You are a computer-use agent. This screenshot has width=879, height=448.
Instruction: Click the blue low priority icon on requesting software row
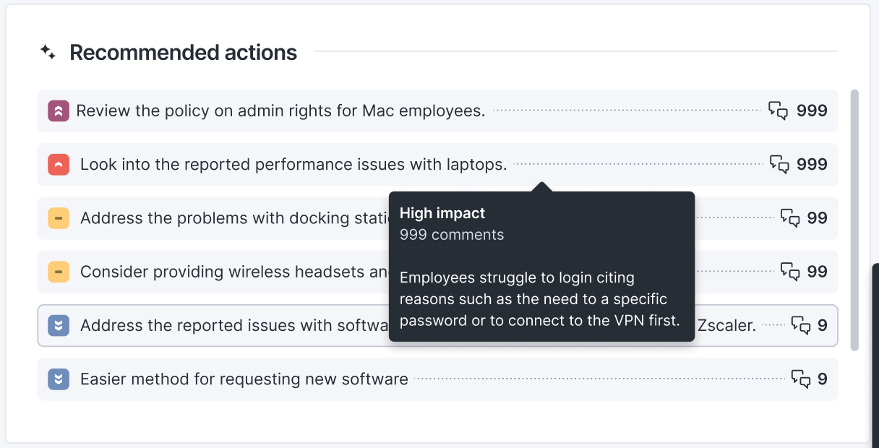(59, 379)
